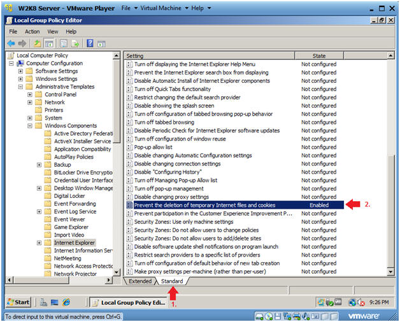Click policy icon beside 'Pop-up allow list'
The image size is (400, 322).
(129, 147)
